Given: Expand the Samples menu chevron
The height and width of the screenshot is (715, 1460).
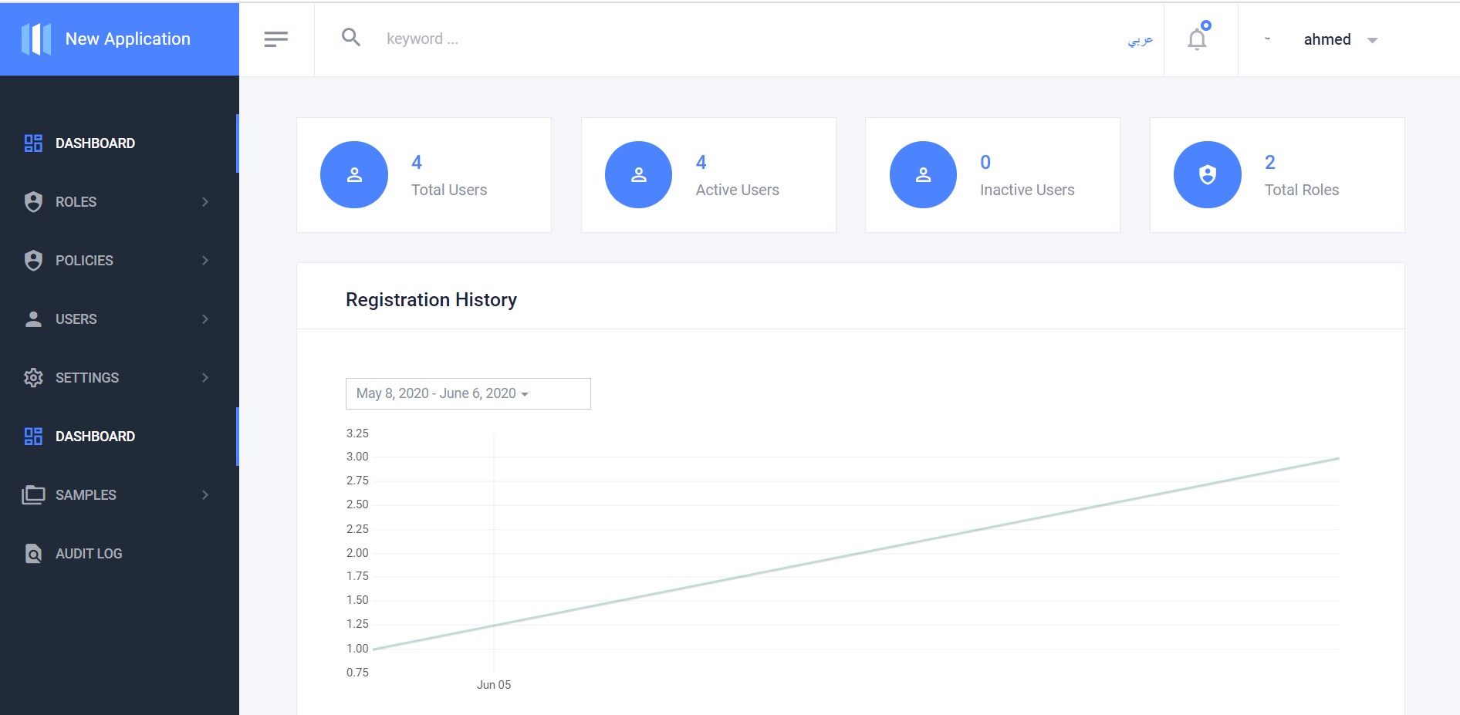Looking at the screenshot, I should tap(205, 495).
